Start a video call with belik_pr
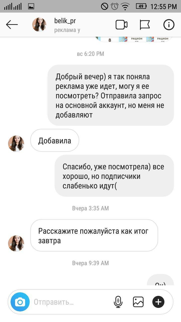181x322 pixels. pyautogui.click(x=121, y=25)
